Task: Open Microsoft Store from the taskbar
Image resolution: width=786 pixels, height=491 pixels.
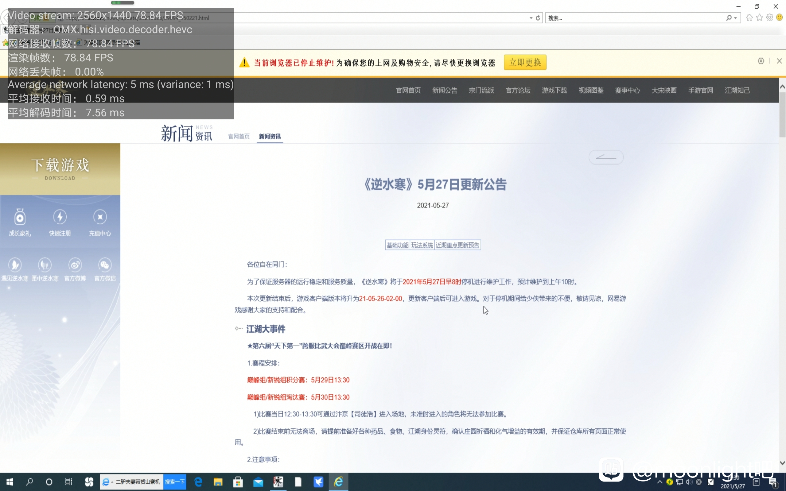Action: [x=238, y=482]
